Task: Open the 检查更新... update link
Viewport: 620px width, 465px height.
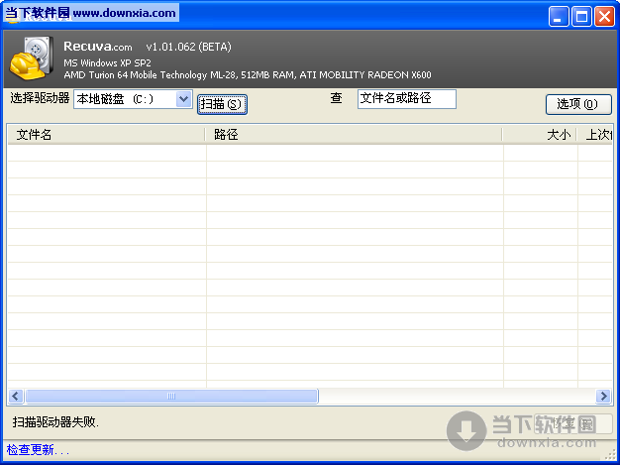Action: coord(38,450)
